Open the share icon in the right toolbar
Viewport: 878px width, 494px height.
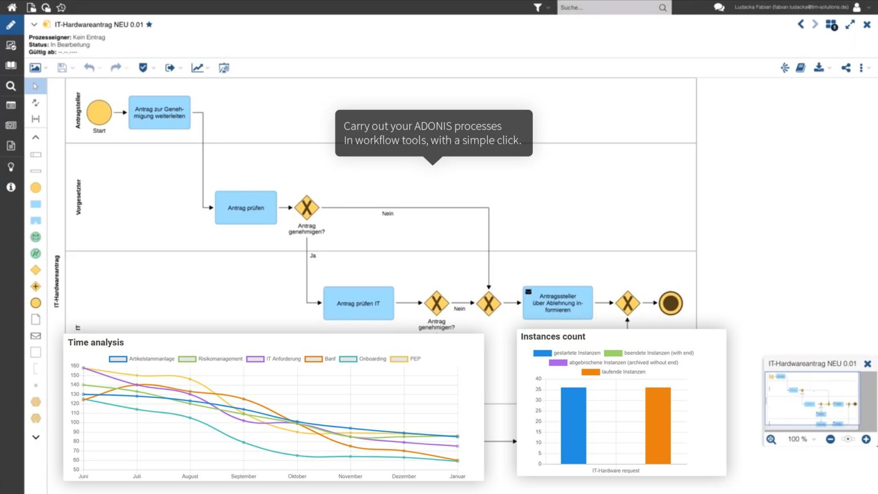pos(846,67)
